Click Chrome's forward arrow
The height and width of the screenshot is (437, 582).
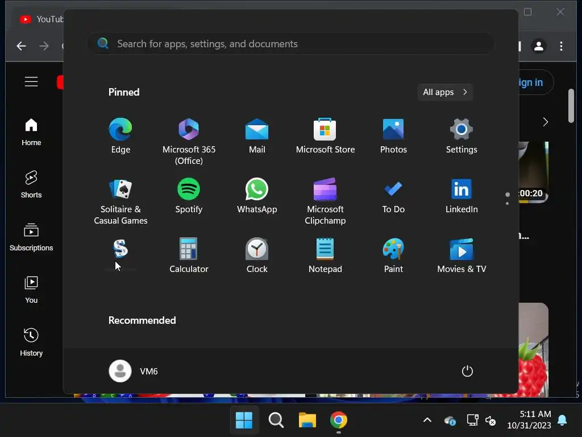44,46
